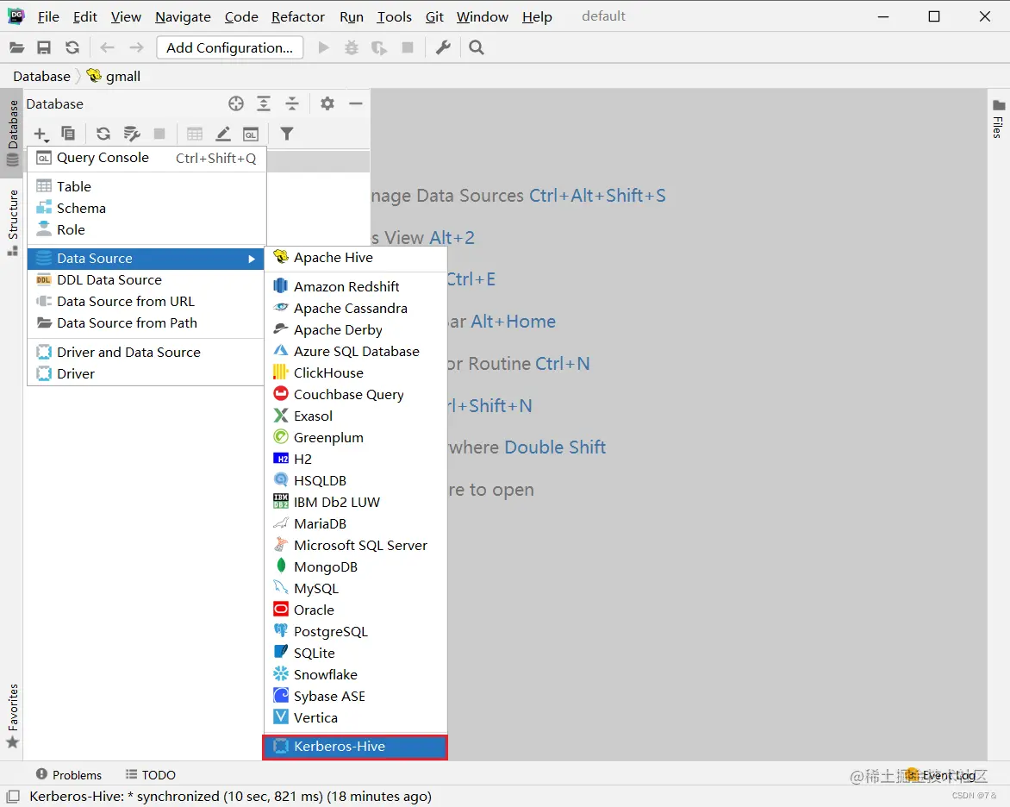Choose IBM Db2 LUW data source
The height and width of the screenshot is (807, 1010).
click(x=356, y=502)
